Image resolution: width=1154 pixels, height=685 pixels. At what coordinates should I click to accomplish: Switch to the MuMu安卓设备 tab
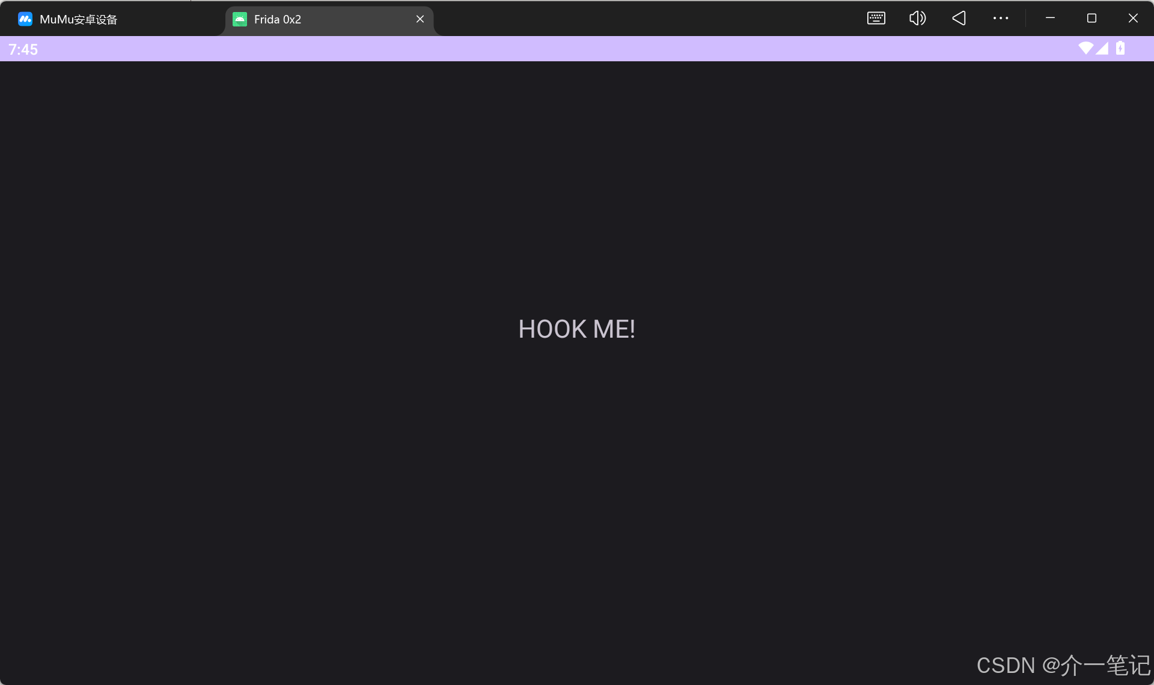[78, 19]
